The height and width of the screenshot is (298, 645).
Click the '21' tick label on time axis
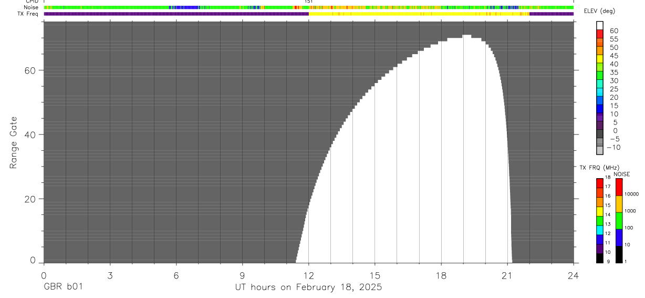tap(507, 275)
